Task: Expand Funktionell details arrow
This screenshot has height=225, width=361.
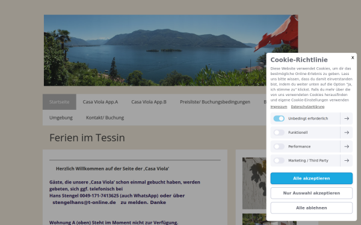Action: pos(347,133)
